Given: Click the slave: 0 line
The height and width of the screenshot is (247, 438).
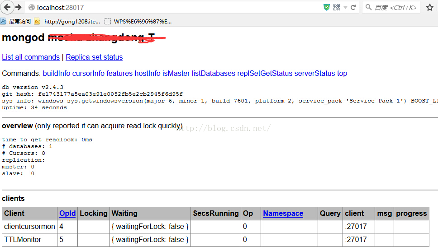Looking at the screenshot, I should coord(18,173).
